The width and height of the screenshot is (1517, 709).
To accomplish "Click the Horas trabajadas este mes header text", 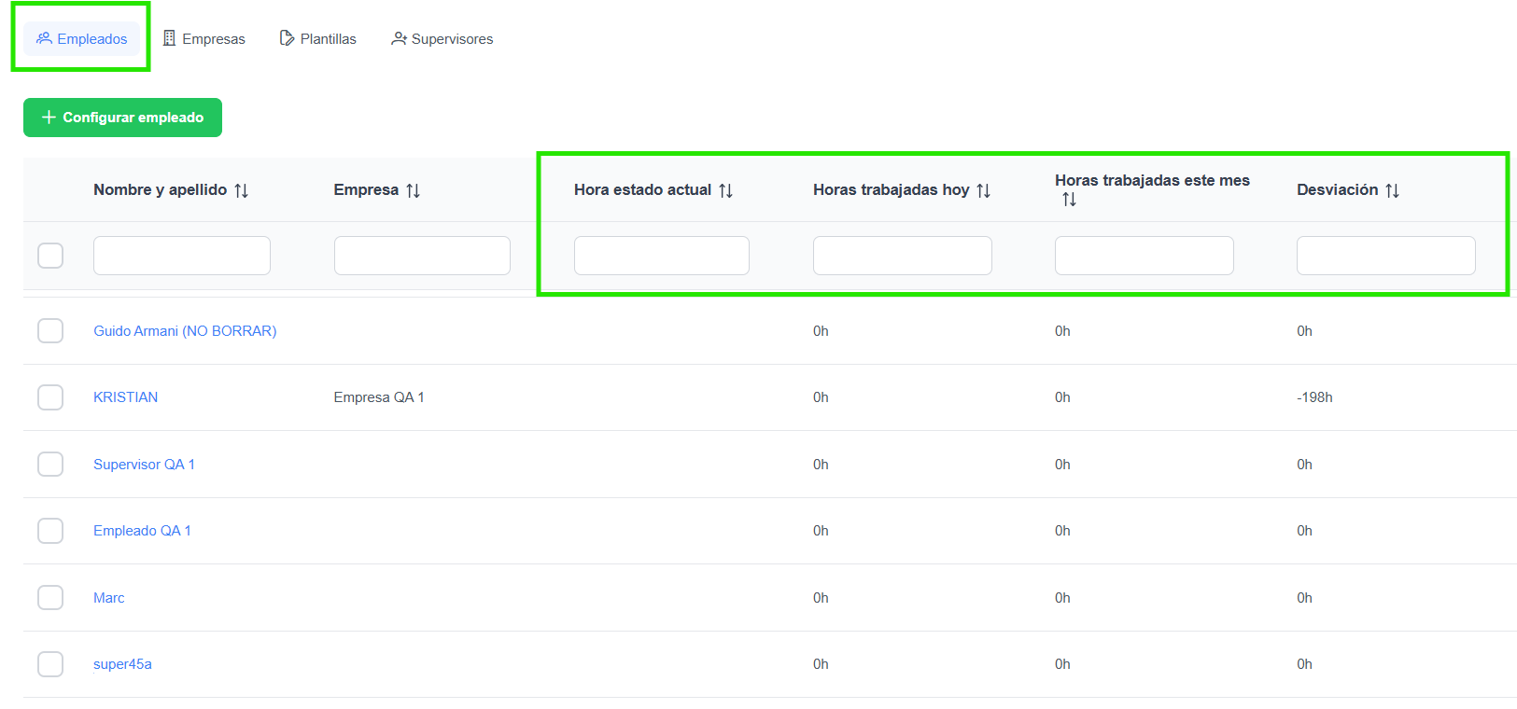I will (x=1152, y=180).
